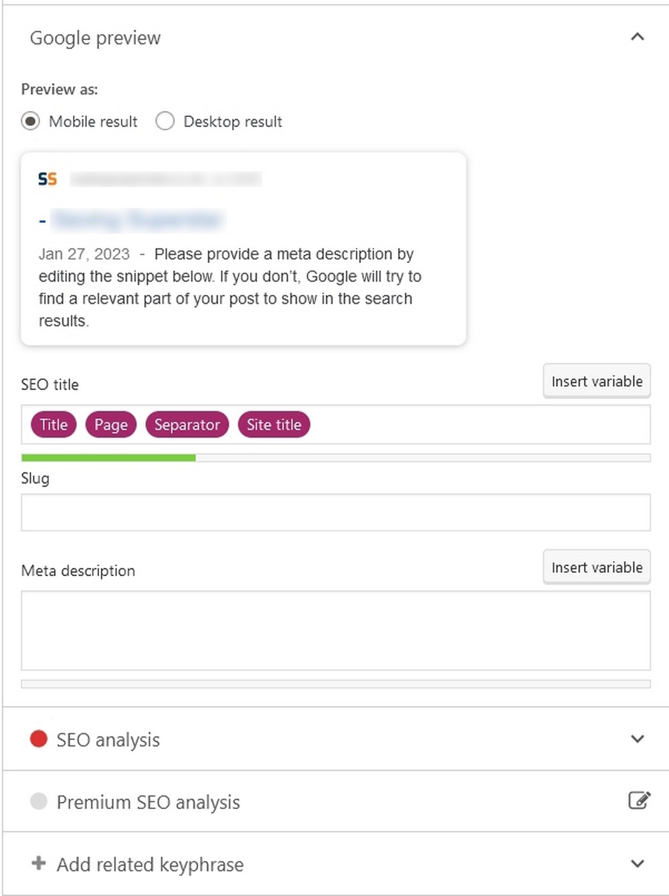Focus the Slug input field

(x=336, y=513)
